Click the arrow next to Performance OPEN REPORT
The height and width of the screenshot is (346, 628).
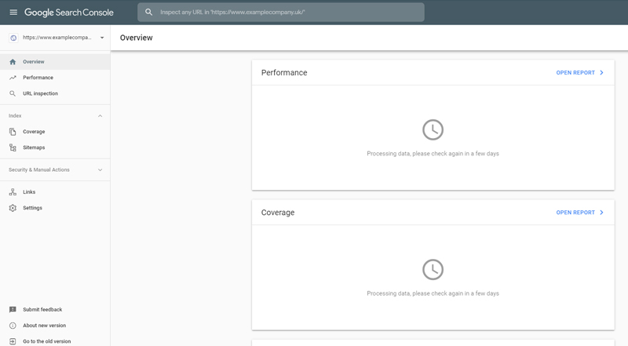pos(601,72)
